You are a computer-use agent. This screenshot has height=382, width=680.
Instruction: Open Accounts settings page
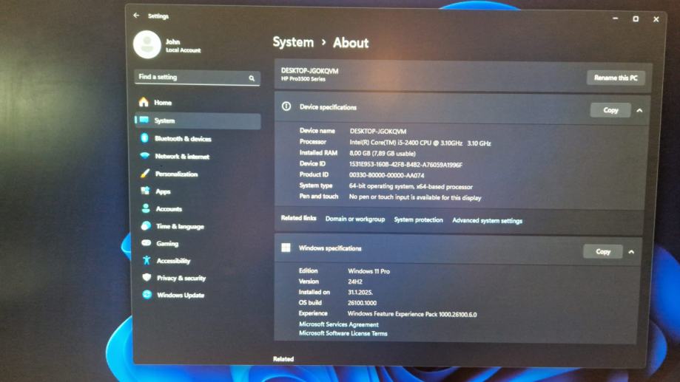198,209
